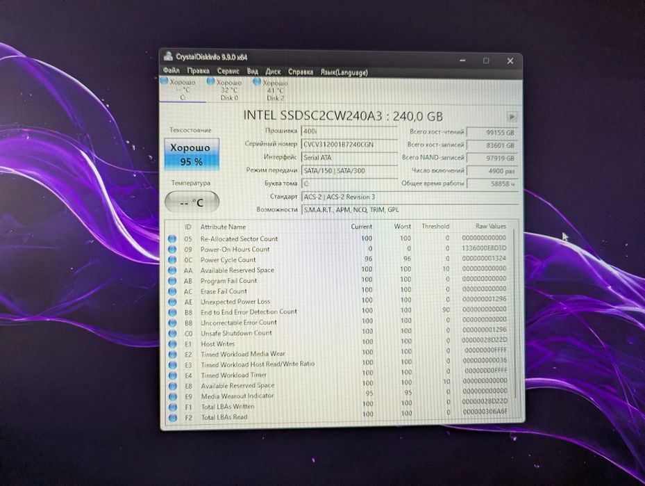Click CrystalDiskInfo title bar app icon
The width and height of the screenshot is (645, 486).
coord(168,56)
